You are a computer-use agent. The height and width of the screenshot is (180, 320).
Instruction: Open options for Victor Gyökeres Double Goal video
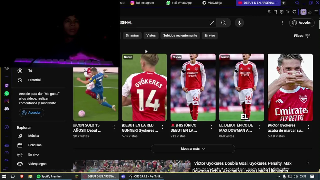click(308, 163)
